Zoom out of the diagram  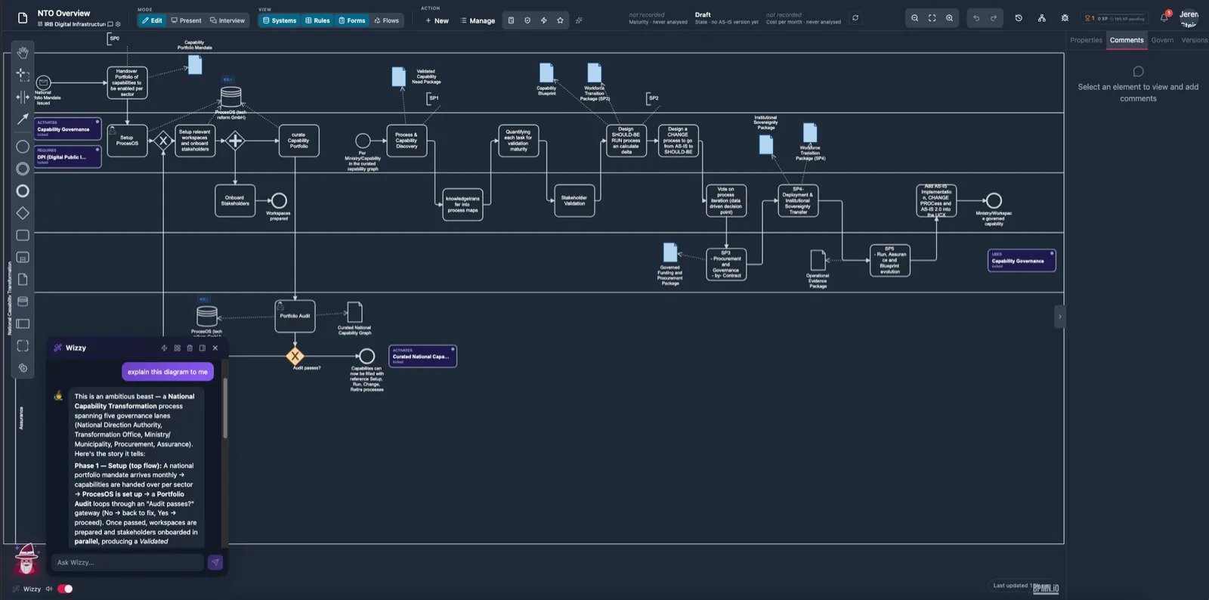click(914, 18)
